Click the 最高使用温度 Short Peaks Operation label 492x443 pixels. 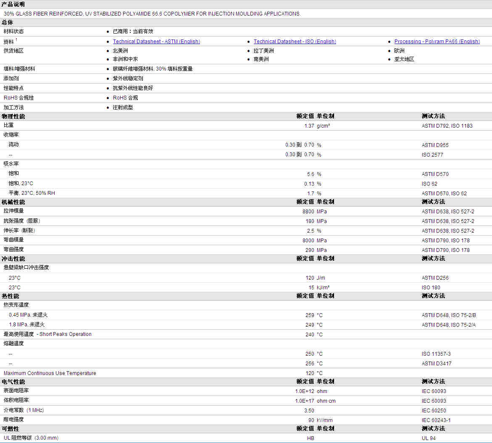(47, 334)
